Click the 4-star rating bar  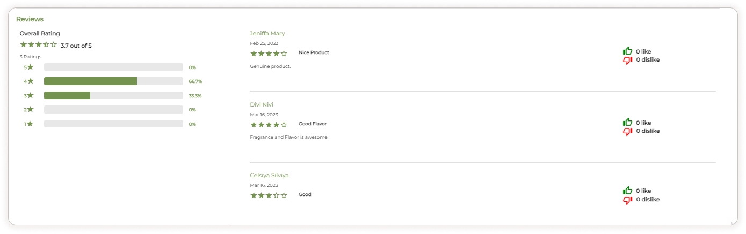click(113, 81)
